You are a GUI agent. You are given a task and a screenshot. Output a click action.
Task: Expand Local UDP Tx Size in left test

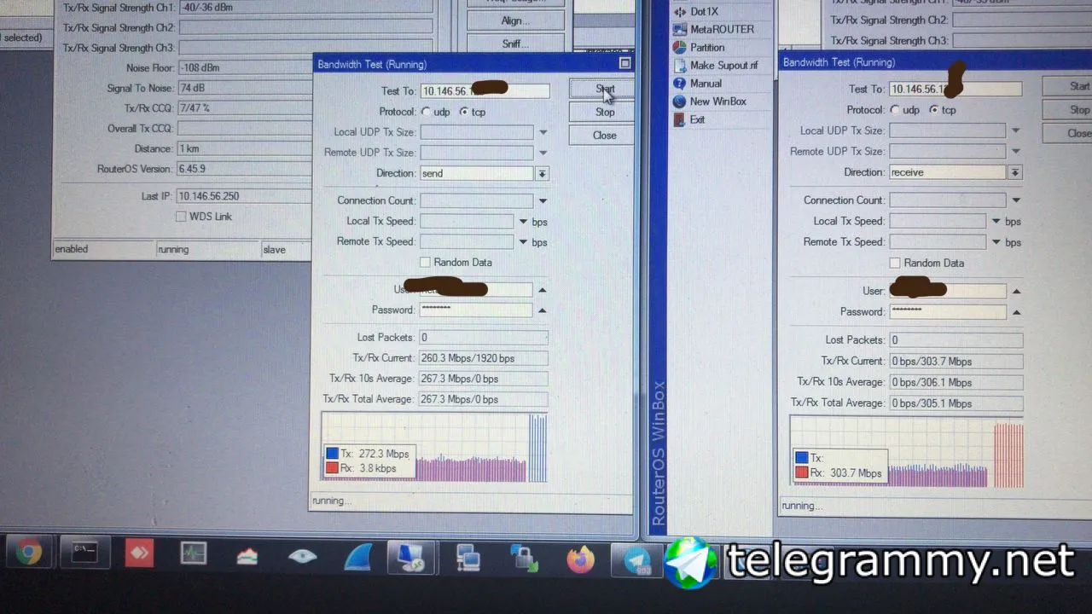tap(543, 132)
